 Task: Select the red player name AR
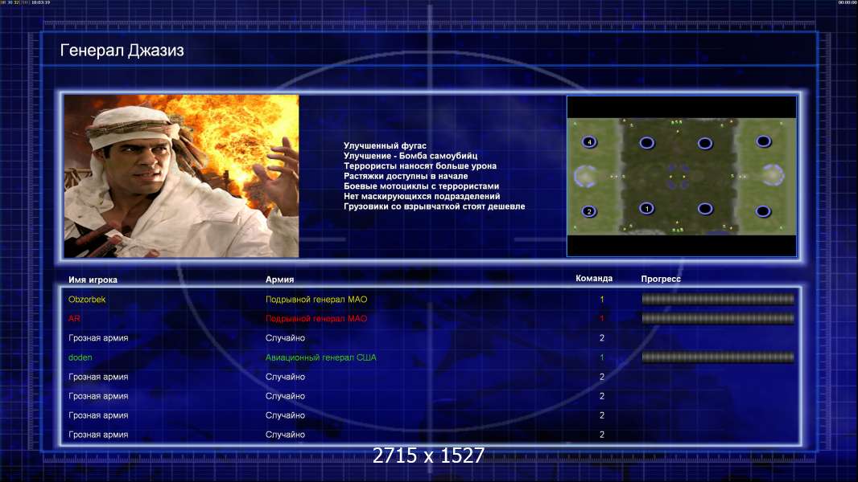click(74, 318)
